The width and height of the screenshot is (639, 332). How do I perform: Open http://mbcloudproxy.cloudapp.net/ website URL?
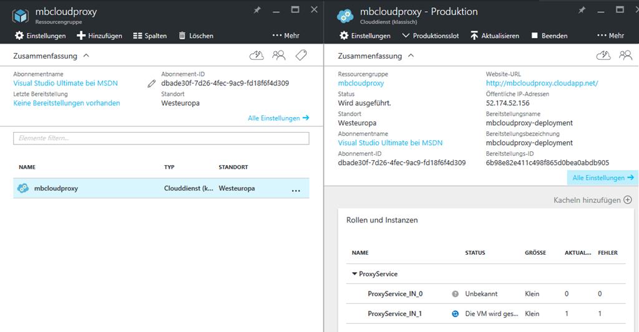tap(542, 83)
